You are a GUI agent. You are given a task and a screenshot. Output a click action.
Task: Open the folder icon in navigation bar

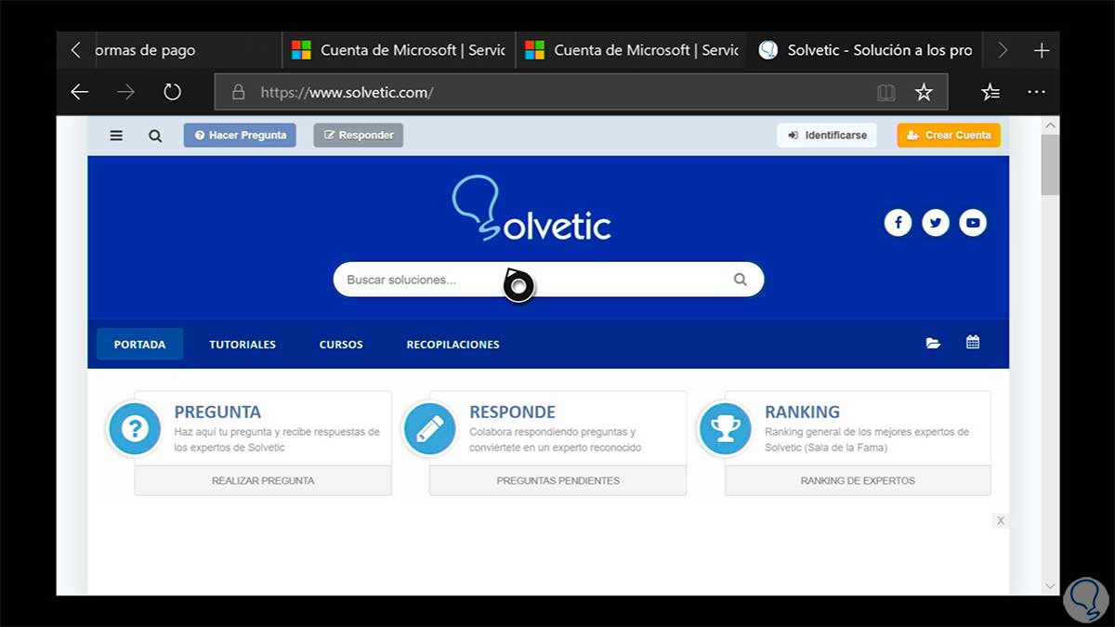click(x=933, y=343)
